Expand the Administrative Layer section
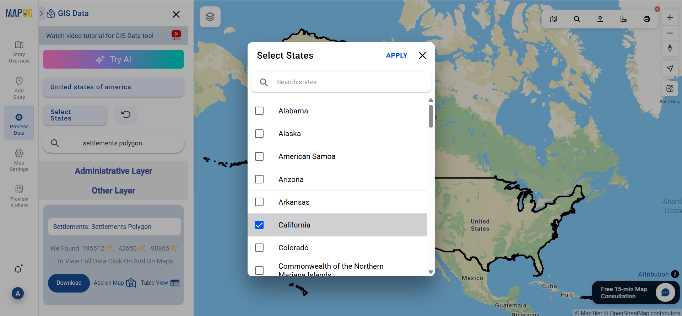The image size is (682, 316). coord(113,171)
